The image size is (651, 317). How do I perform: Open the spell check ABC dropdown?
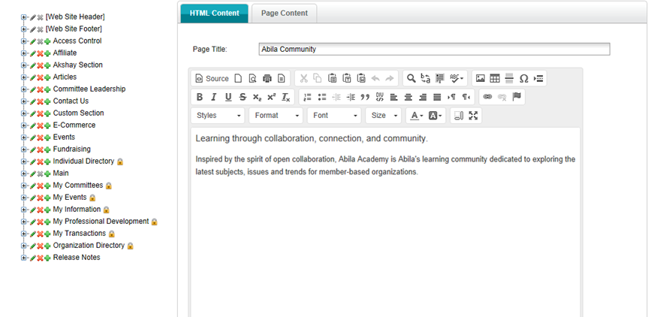[457, 78]
